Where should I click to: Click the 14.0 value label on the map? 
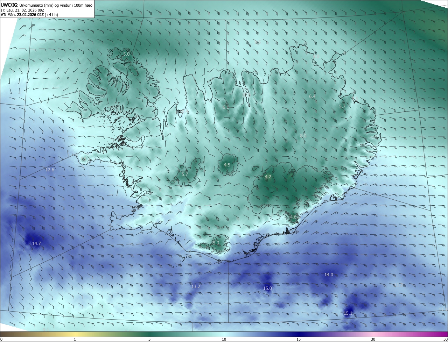pyautogui.click(x=329, y=275)
